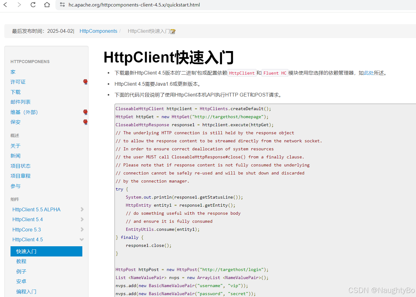Open 例子 submenu item
The image size is (416, 297).
pos(21,271)
